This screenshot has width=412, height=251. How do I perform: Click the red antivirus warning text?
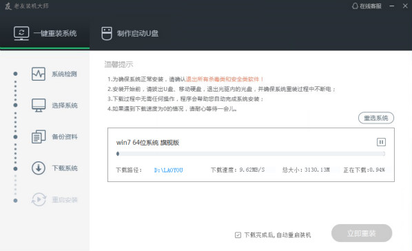coord(225,79)
